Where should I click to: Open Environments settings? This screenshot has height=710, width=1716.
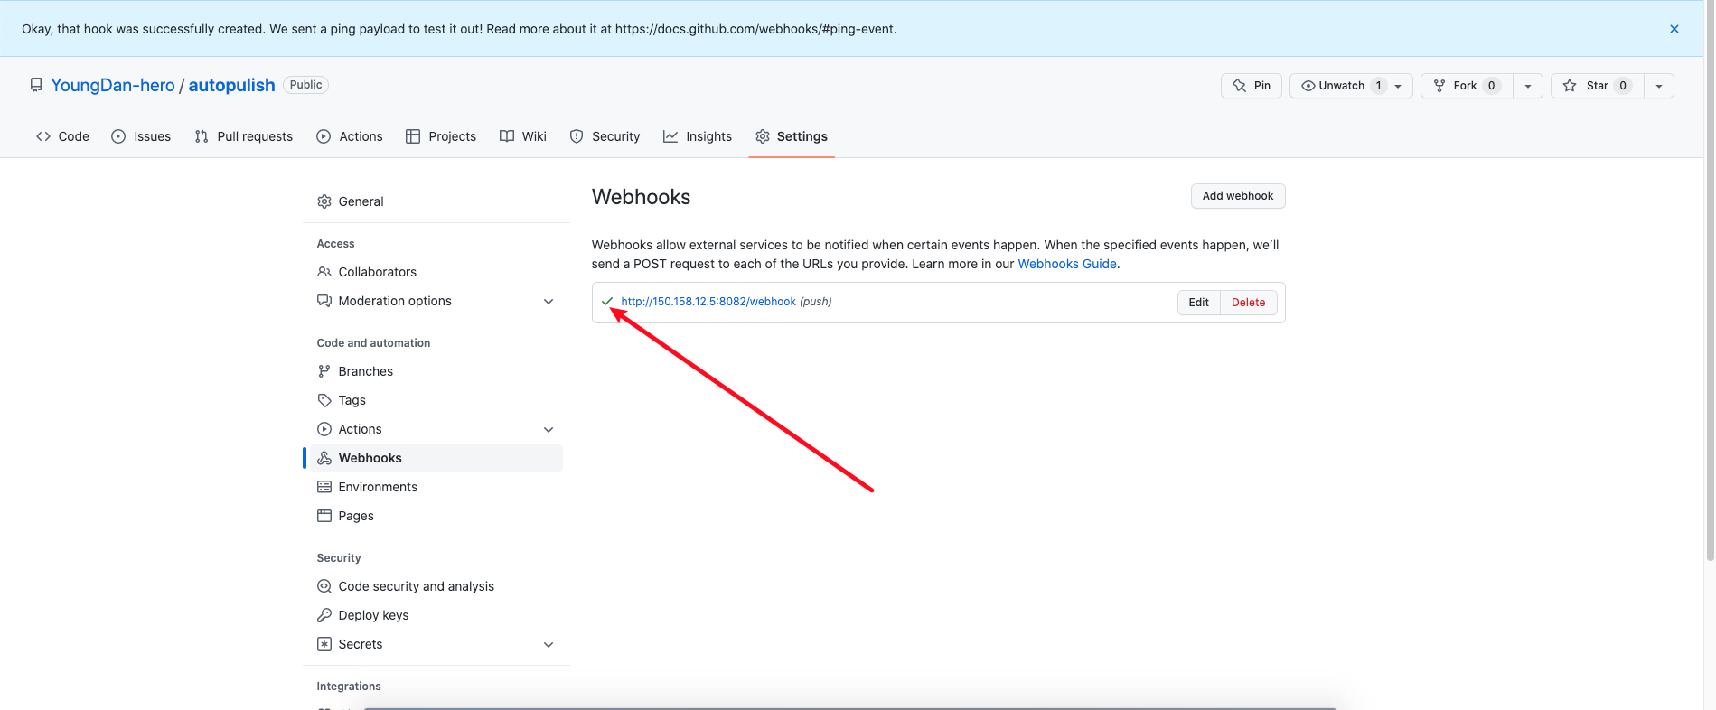click(436, 487)
